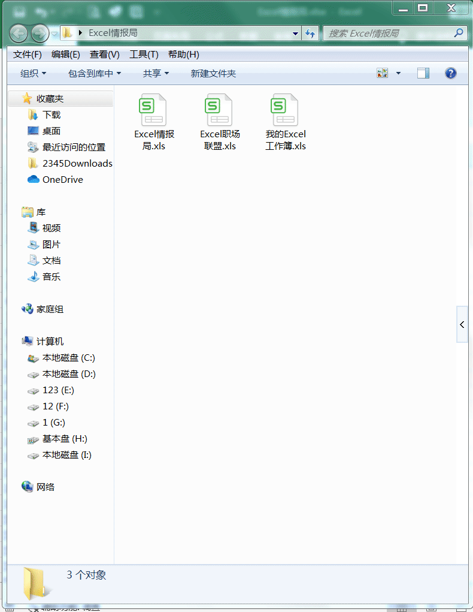Maximize the Explorer window
This screenshot has width=473, height=612.
(x=423, y=8)
